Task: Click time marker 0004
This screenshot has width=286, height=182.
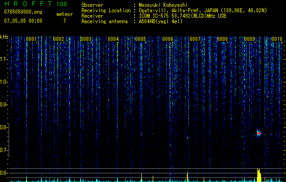Action: point(113,39)
